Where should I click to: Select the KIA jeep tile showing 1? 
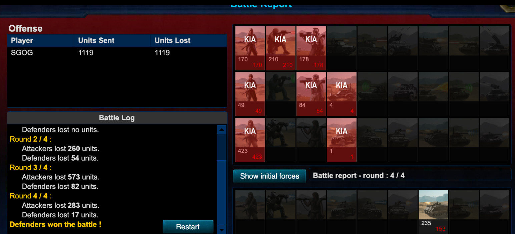342,140
